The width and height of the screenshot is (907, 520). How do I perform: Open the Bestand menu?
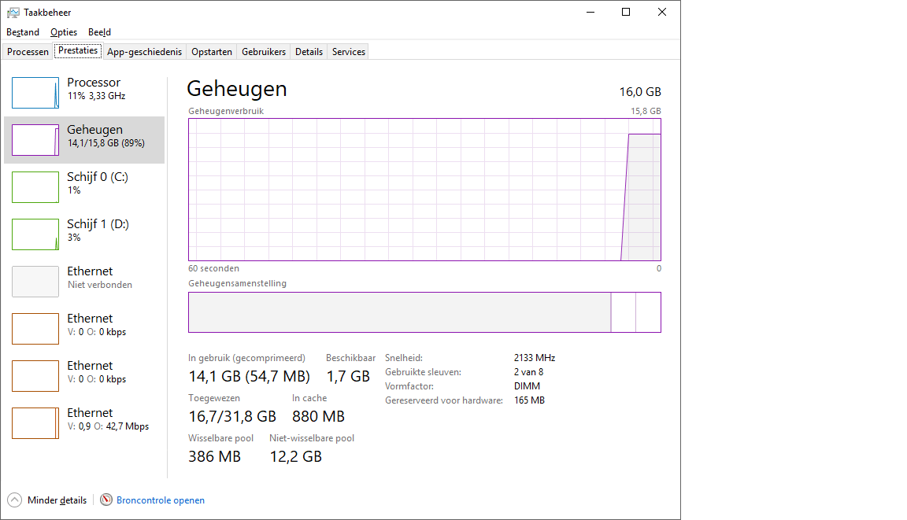coord(22,32)
